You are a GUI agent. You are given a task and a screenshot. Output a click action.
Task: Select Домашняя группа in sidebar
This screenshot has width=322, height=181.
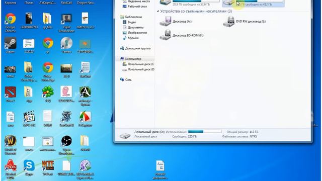(x=135, y=48)
